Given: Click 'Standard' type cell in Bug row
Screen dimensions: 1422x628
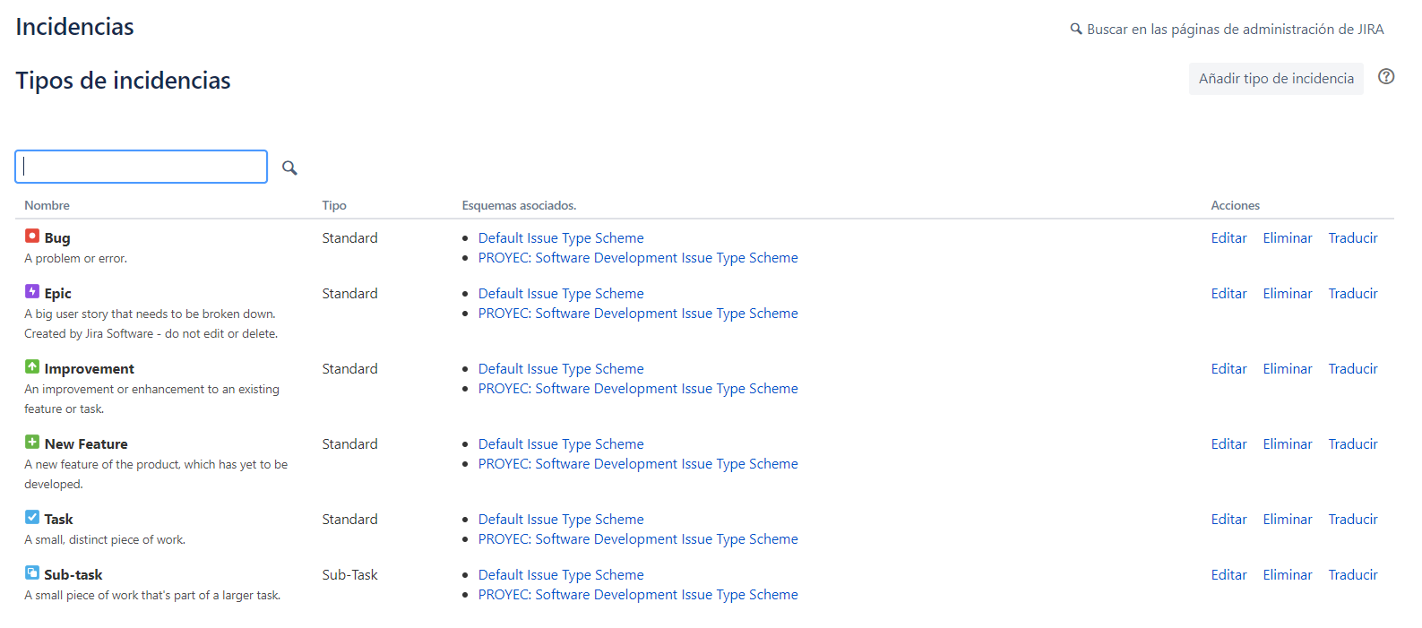Looking at the screenshot, I should click(350, 238).
